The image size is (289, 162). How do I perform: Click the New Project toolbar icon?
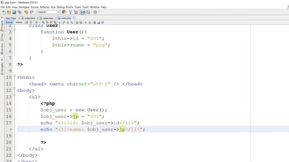pyautogui.click(x=9, y=12)
